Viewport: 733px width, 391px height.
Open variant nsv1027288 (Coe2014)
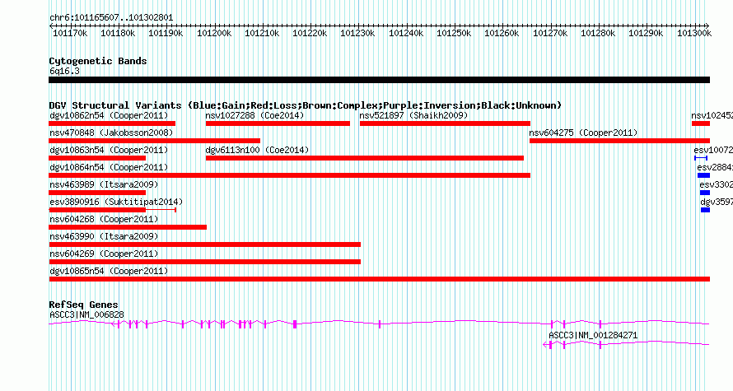click(x=254, y=115)
